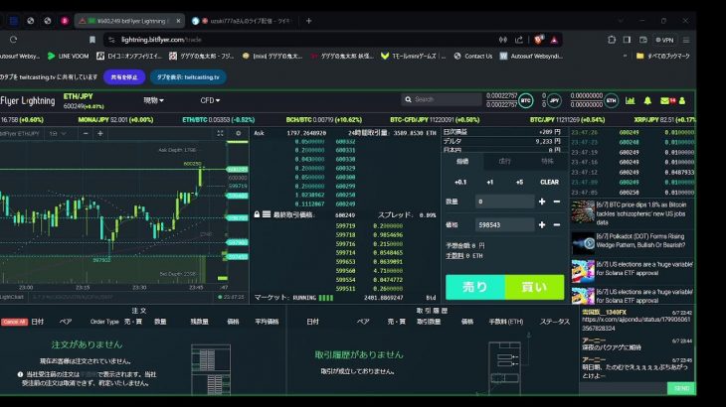726x407 pixels.
Task: Open the 現物 market dropdown
Action: [x=155, y=100]
